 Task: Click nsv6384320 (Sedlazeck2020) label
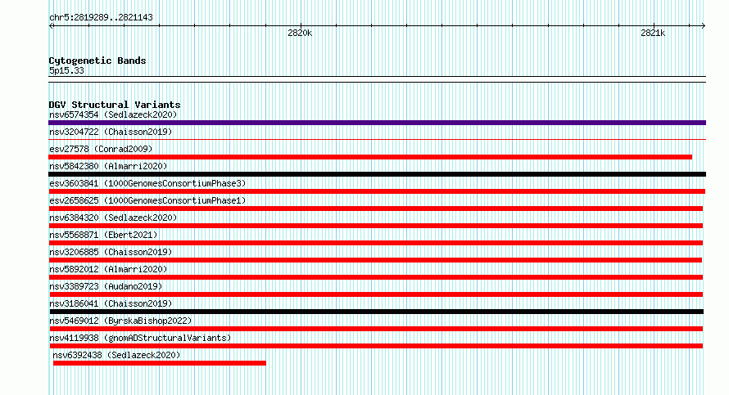point(113,218)
